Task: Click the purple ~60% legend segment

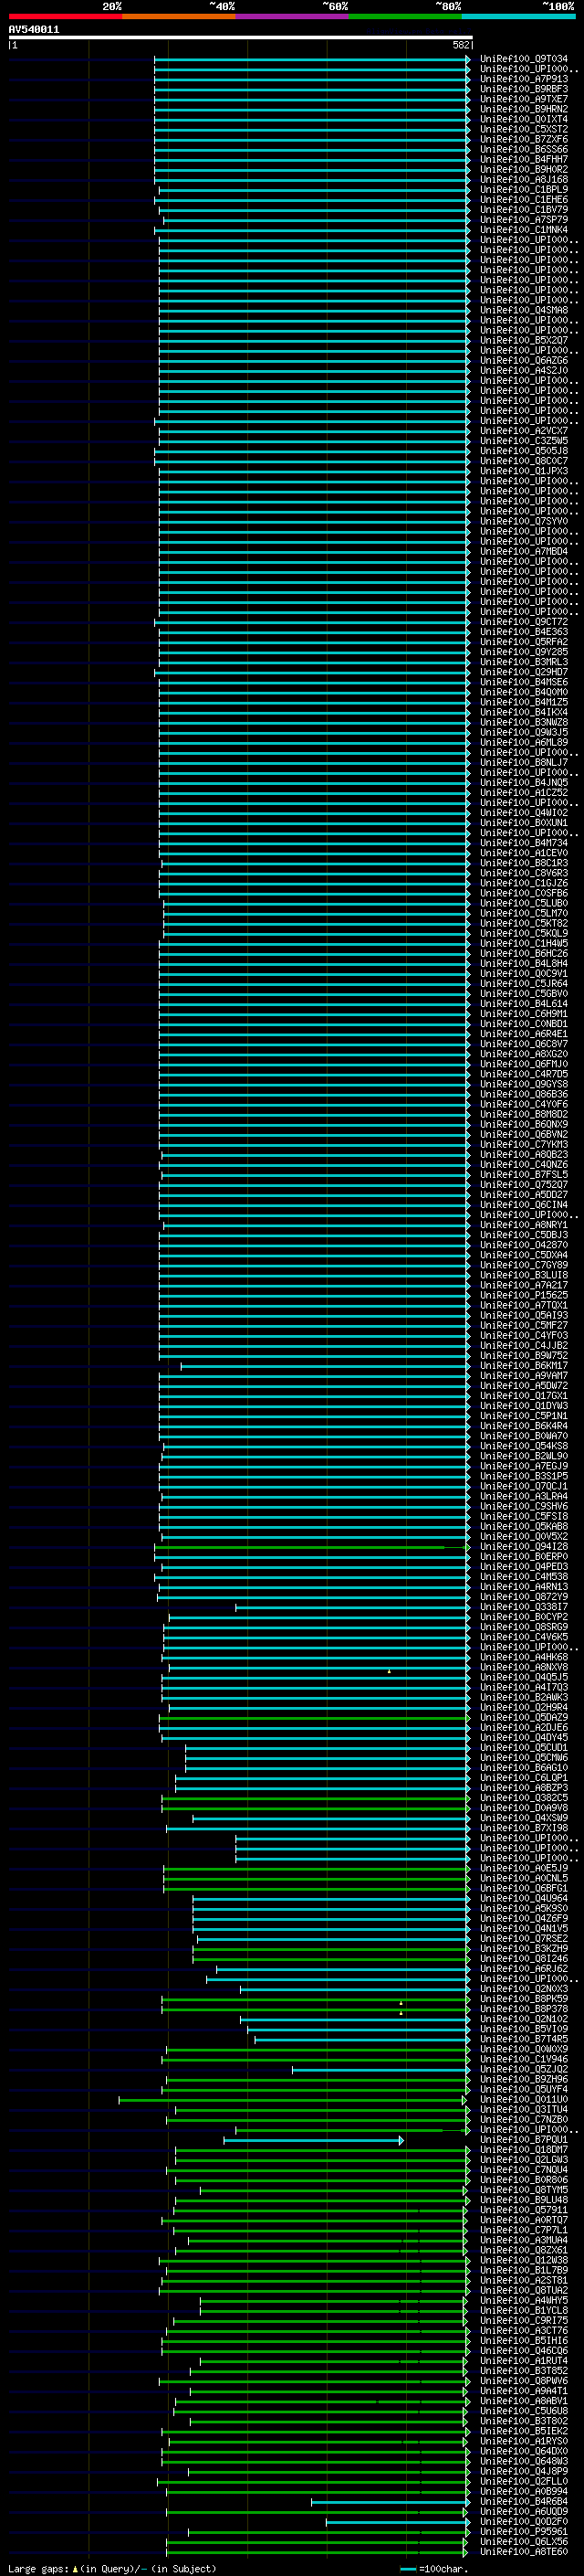Action: pos(293,16)
